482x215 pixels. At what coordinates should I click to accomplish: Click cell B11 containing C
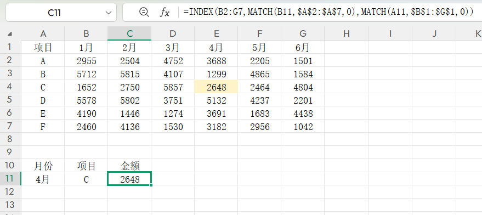pos(86,179)
